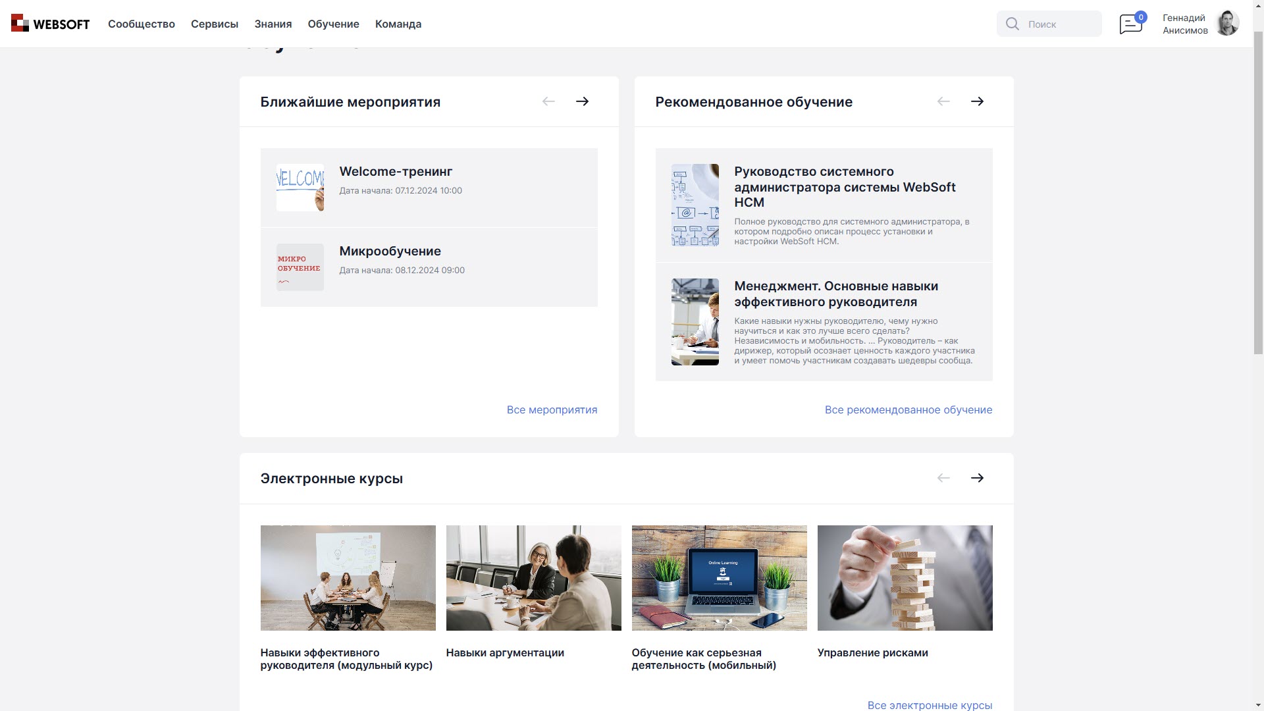The width and height of the screenshot is (1264, 711).
Task: Click the back arrow on Рекомендованное обучение
Action: coord(944,101)
